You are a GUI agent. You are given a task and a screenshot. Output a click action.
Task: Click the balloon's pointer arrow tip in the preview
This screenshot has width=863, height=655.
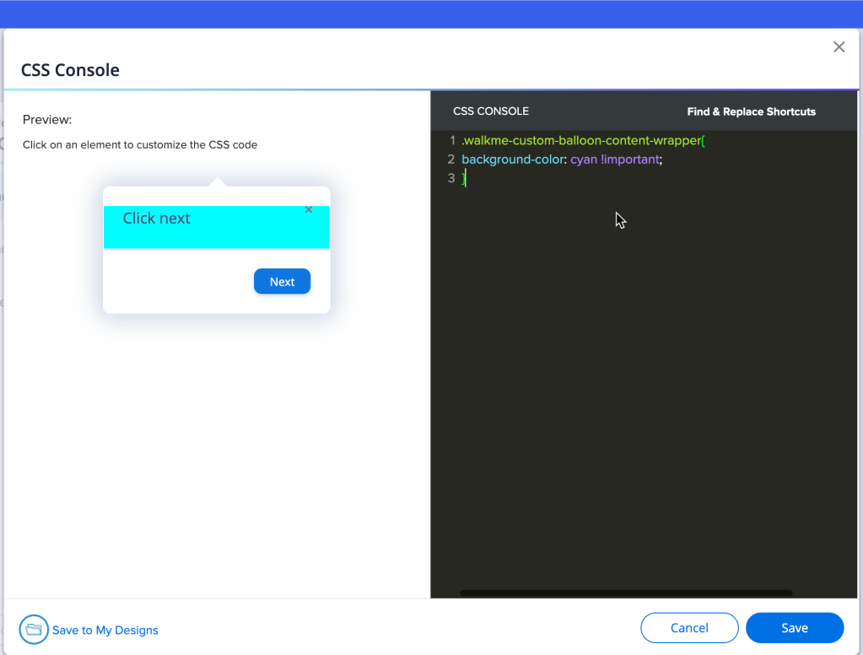tap(217, 181)
